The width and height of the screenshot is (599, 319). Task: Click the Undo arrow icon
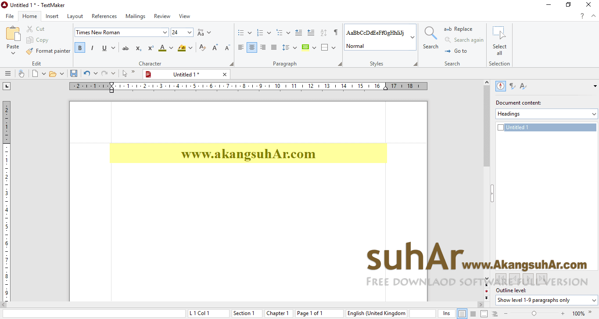(87, 74)
